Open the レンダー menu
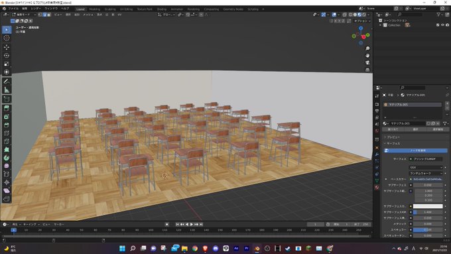The width and height of the screenshot is (451, 254). [36, 9]
